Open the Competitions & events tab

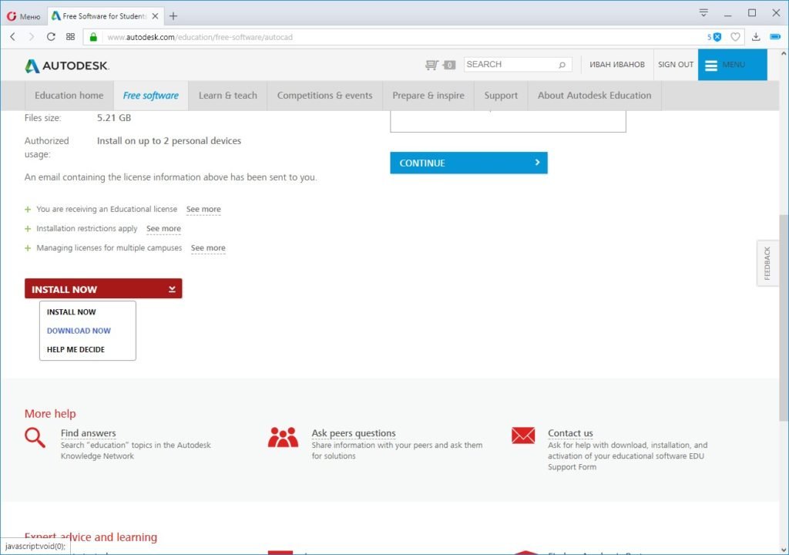tap(324, 95)
